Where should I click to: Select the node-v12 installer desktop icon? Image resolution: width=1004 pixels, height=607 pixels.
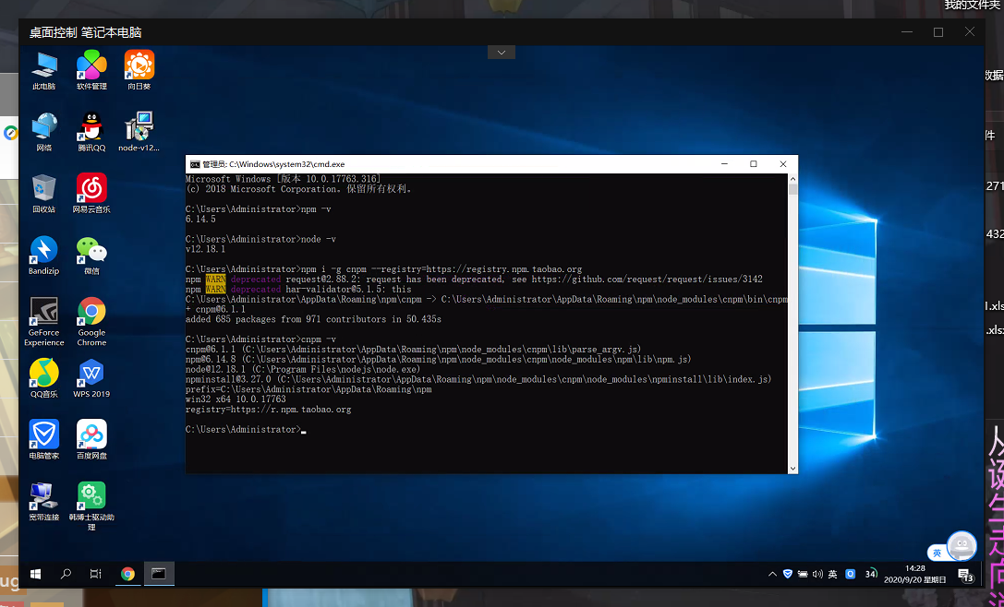click(x=139, y=127)
